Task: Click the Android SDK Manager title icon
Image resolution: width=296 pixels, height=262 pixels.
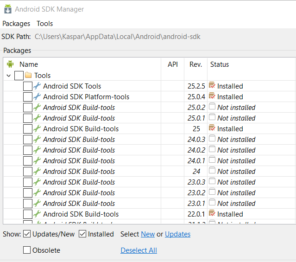Action: [7, 9]
